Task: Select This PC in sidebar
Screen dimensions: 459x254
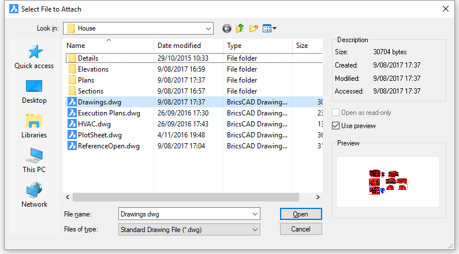Action: (x=34, y=160)
